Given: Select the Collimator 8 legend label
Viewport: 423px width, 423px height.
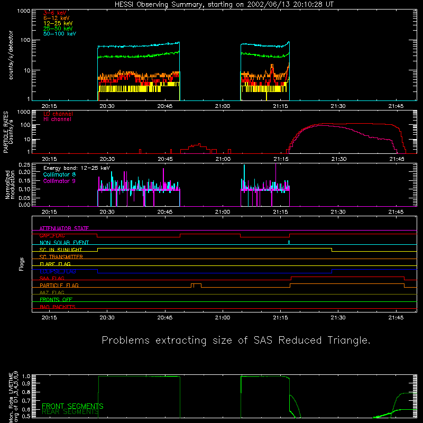Looking at the screenshot, I should point(59,174).
